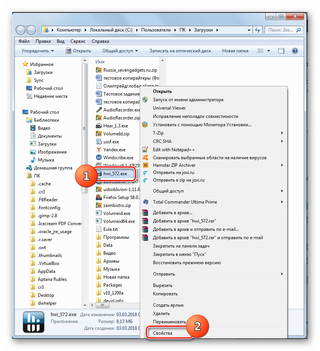Image resolution: width=320 pixels, height=351 pixels.
Task: Click the Hear_1.3.exe file icon
Action: click(x=98, y=126)
